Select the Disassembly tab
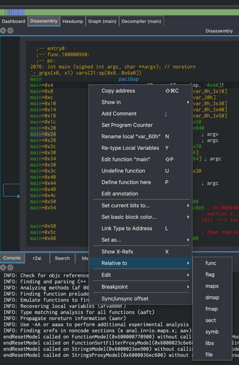 pos(44,21)
